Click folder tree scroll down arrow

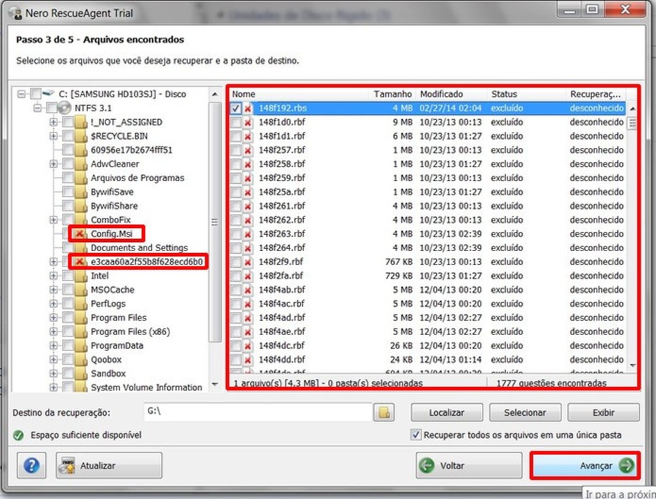(x=215, y=384)
